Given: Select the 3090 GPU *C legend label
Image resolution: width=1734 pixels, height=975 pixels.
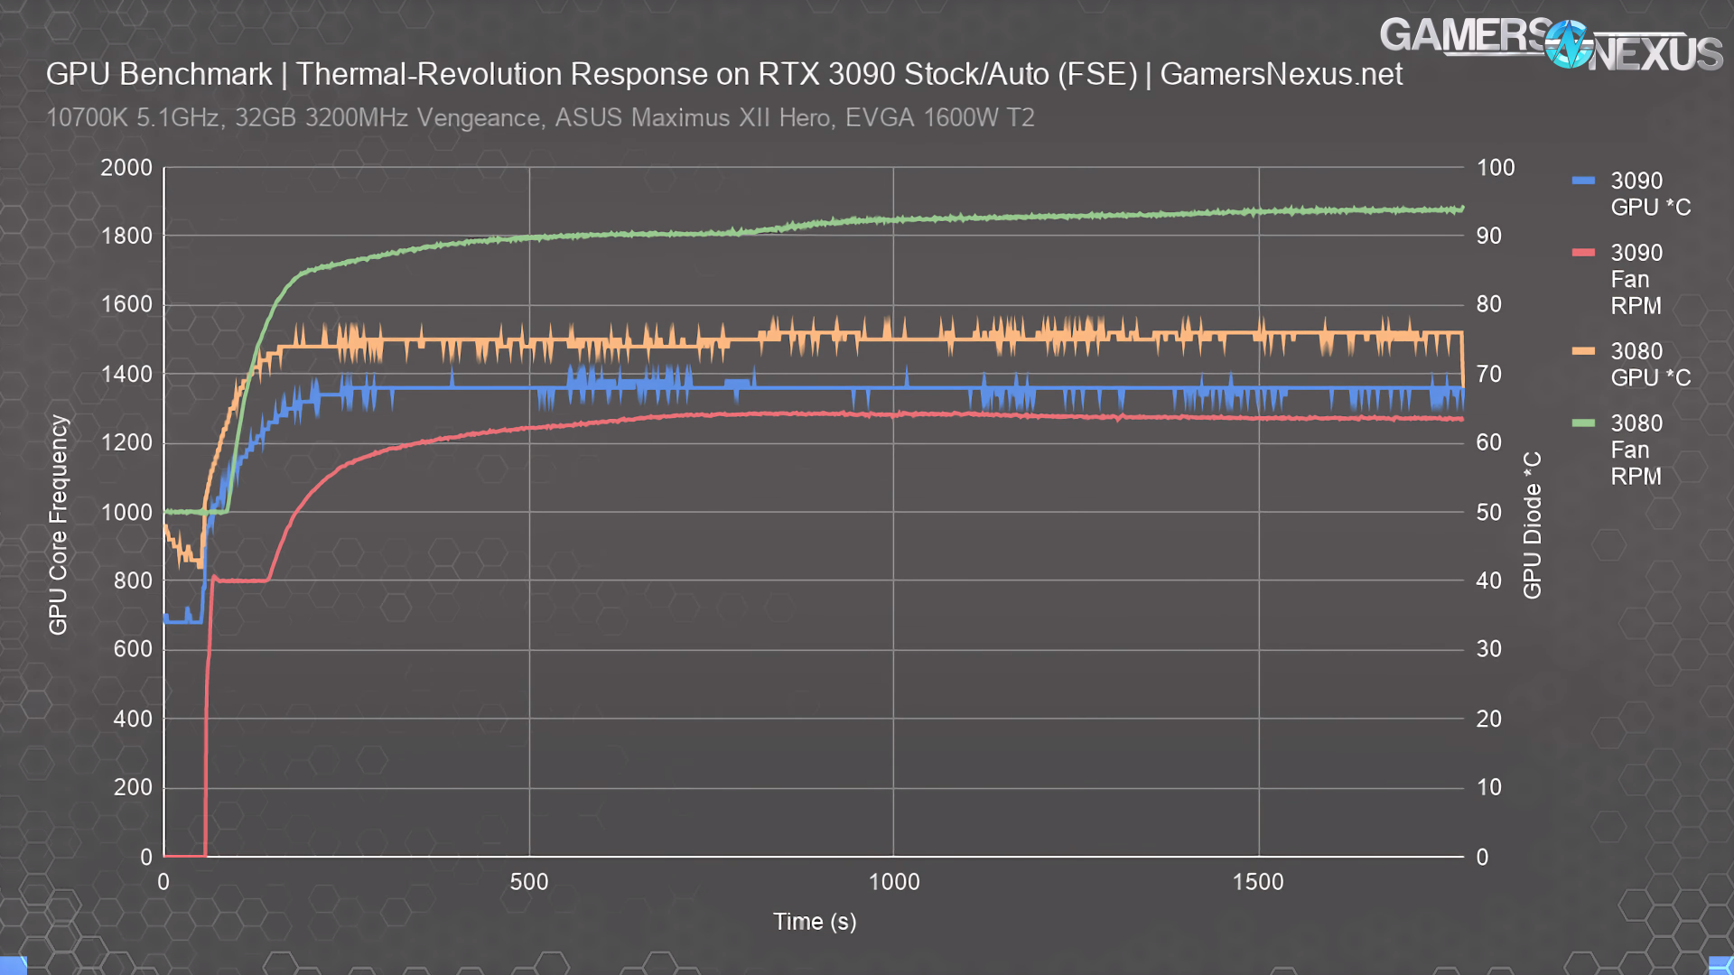Looking at the screenshot, I should click(1650, 194).
